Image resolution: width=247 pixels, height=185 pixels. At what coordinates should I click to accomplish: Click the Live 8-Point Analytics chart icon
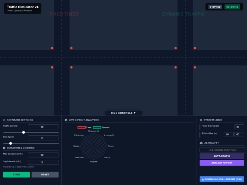[x=66, y=120]
